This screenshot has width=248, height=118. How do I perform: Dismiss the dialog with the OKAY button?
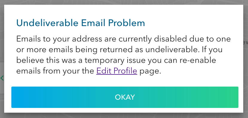point(125,97)
